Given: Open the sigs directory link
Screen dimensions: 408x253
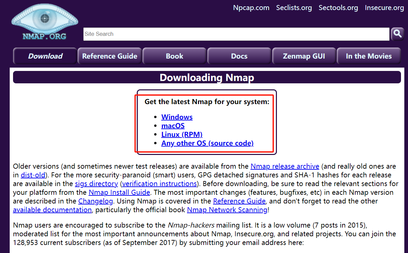Looking at the screenshot, I should click(x=96, y=184).
